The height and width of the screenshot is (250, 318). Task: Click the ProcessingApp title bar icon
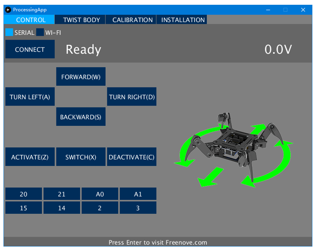tap(8, 9)
